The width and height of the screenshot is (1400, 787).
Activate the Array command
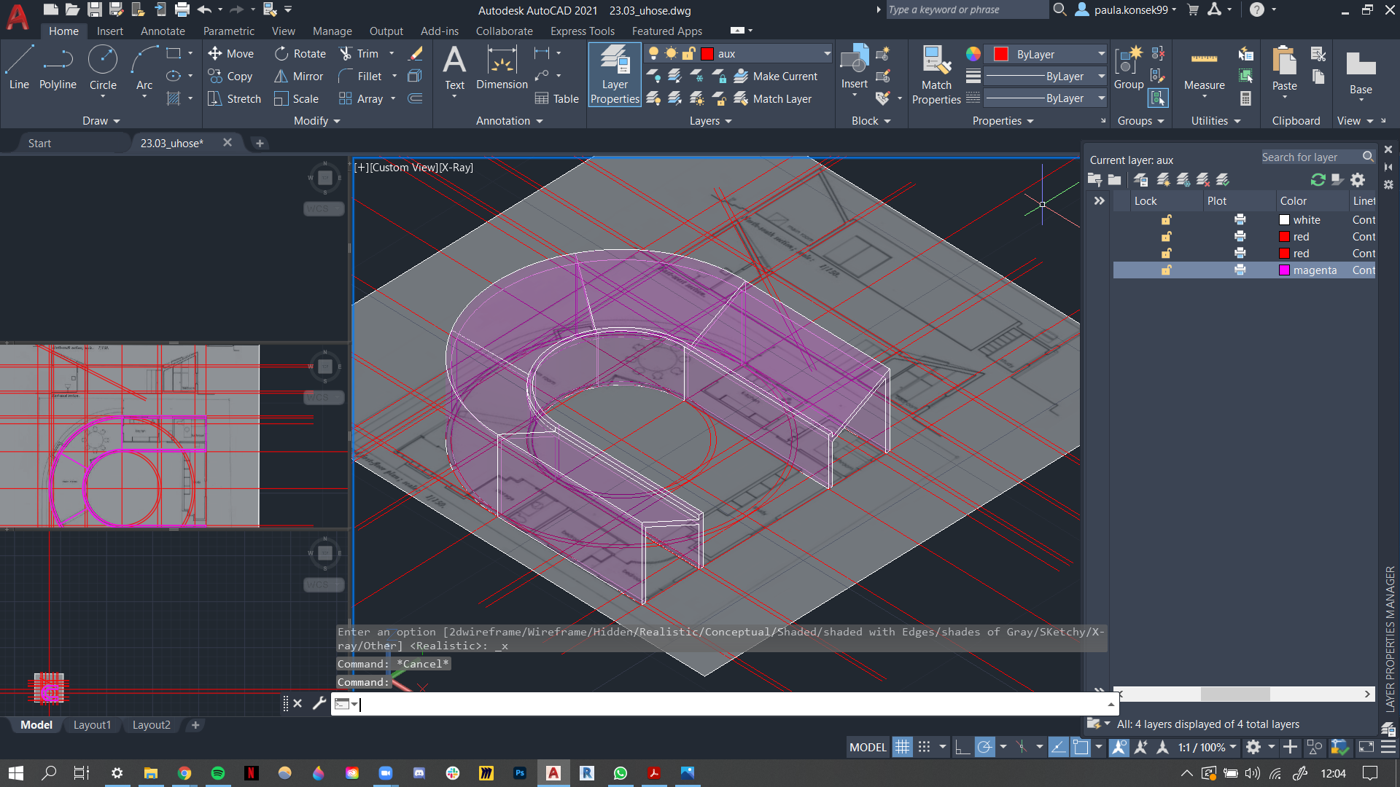(x=361, y=98)
